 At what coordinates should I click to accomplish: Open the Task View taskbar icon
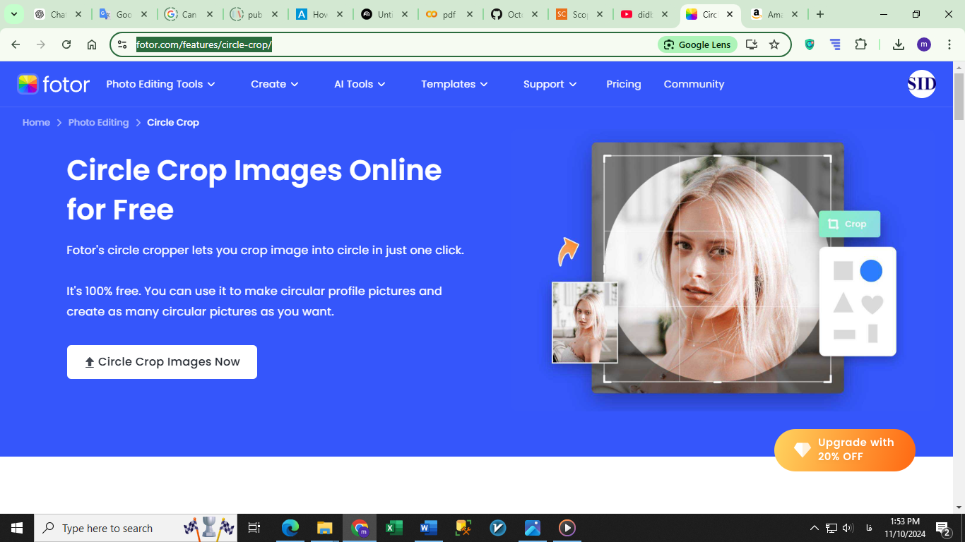[254, 528]
